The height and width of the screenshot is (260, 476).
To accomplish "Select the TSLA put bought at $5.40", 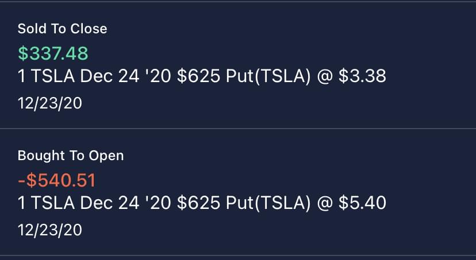I will [201, 203].
